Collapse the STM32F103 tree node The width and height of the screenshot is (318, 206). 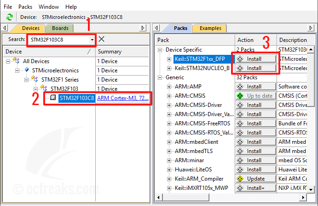(35, 89)
